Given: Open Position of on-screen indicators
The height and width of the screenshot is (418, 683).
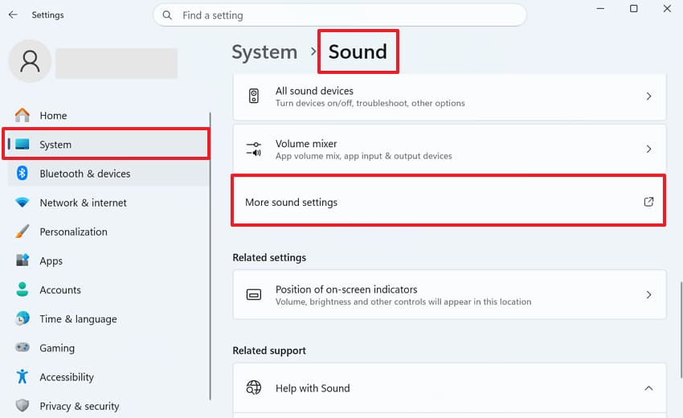Looking at the screenshot, I should point(449,295).
